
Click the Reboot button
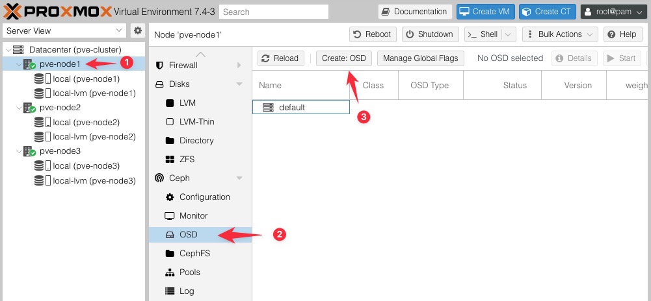coord(373,34)
